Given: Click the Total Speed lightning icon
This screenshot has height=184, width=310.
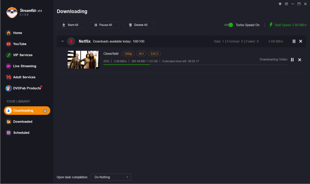Looking at the screenshot, I should (271, 25).
